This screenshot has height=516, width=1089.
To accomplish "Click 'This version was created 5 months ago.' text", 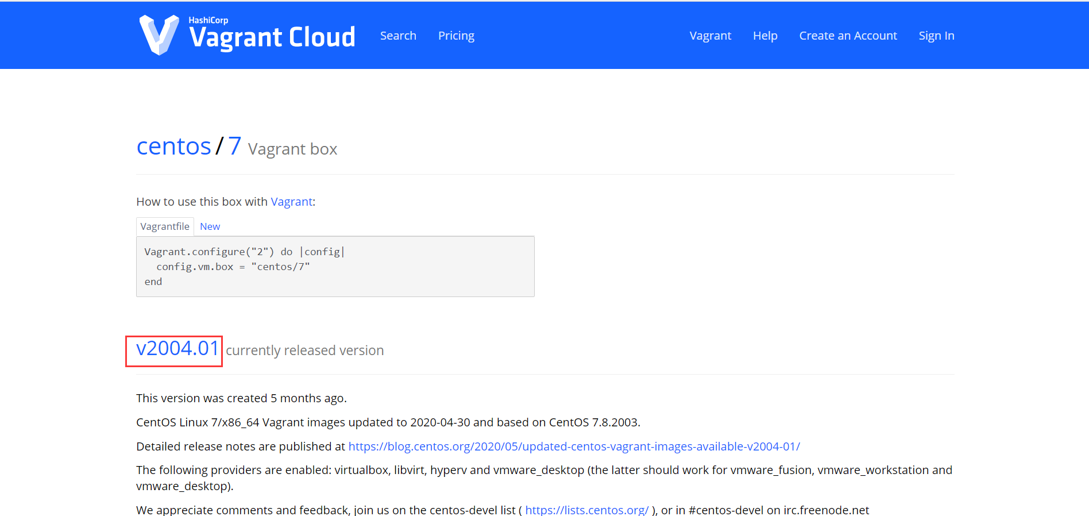I will coord(241,398).
